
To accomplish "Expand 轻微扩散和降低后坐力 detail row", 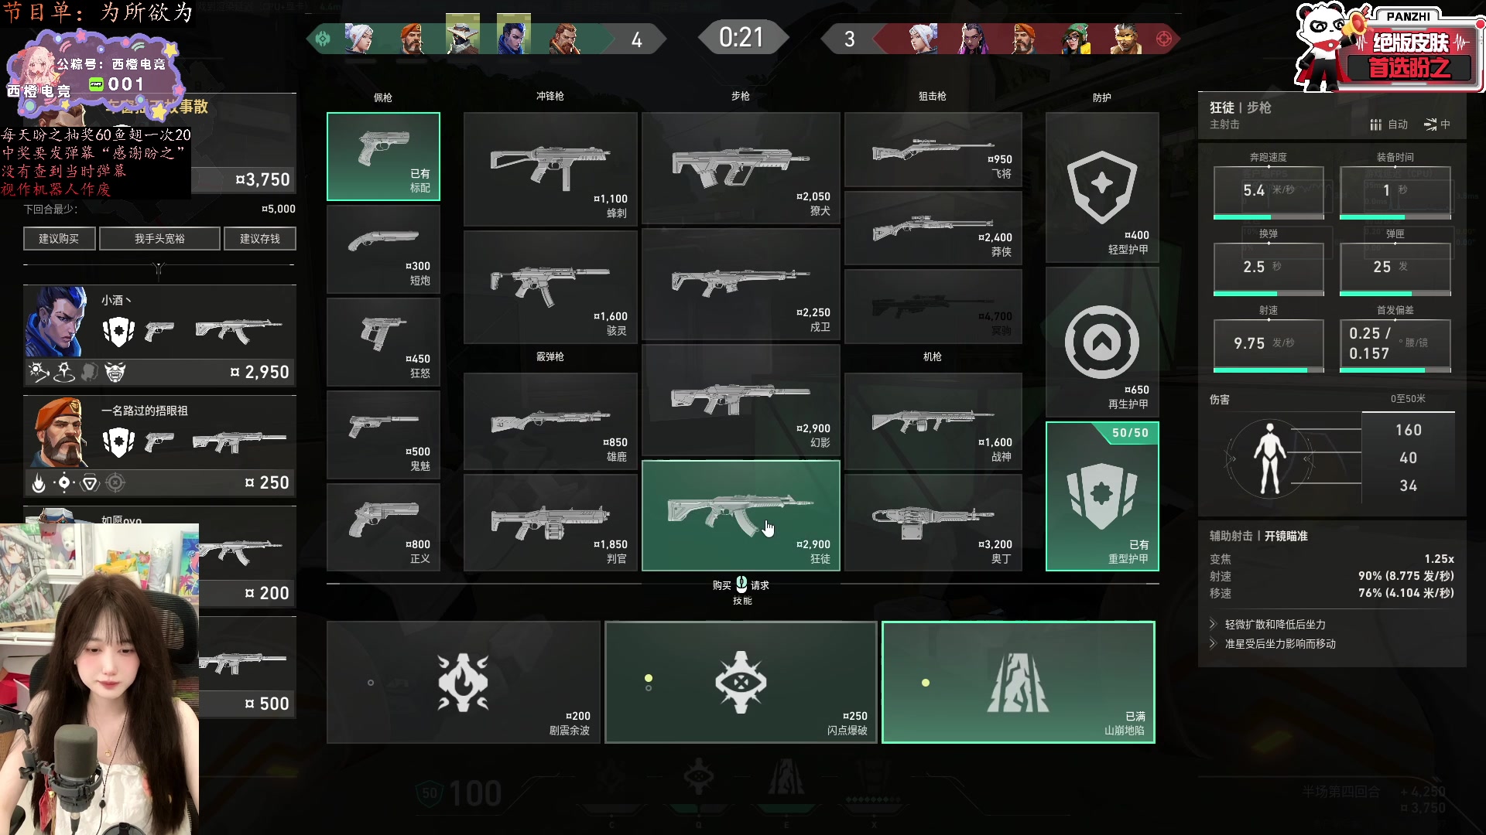I will 1269,624.
